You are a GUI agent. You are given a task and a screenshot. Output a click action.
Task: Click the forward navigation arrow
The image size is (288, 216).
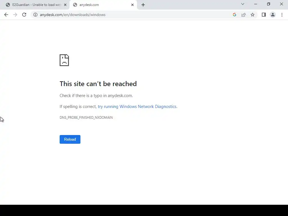tap(15, 15)
